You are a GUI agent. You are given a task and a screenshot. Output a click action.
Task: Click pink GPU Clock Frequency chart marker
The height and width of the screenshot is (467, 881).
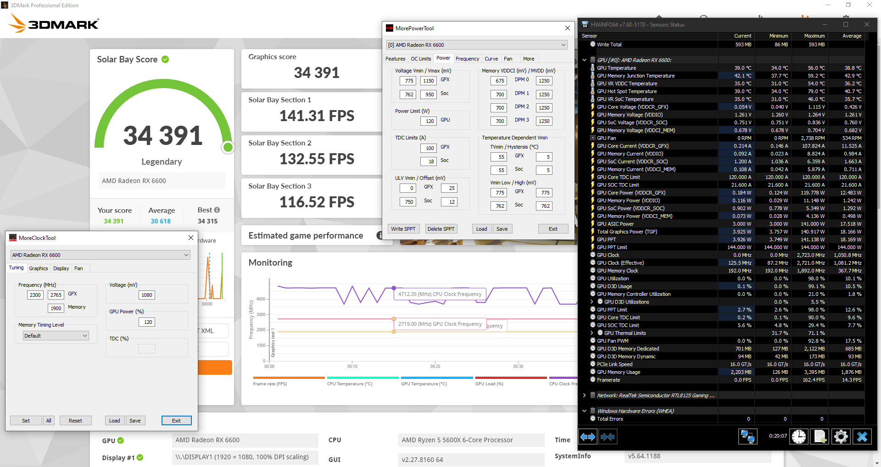point(394,319)
